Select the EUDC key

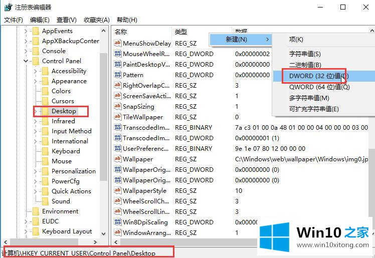point(50,221)
